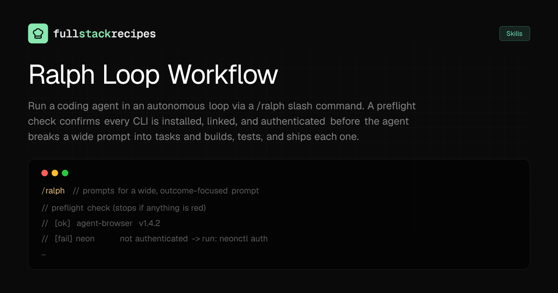
Task: Click the green chef hat logo icon
Action: [38, 33]
